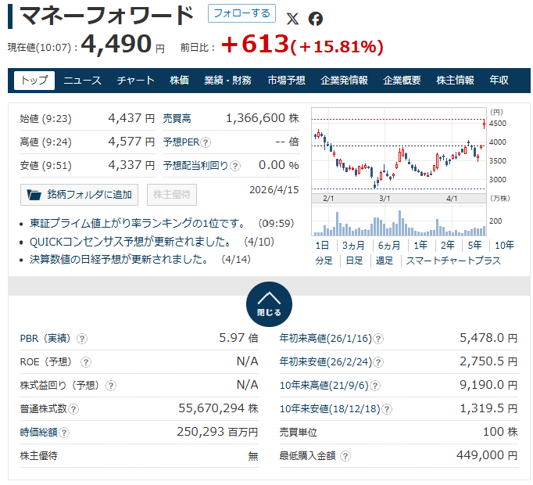
Task: Go to the 株価 tab
Action: tap(180, 81)
